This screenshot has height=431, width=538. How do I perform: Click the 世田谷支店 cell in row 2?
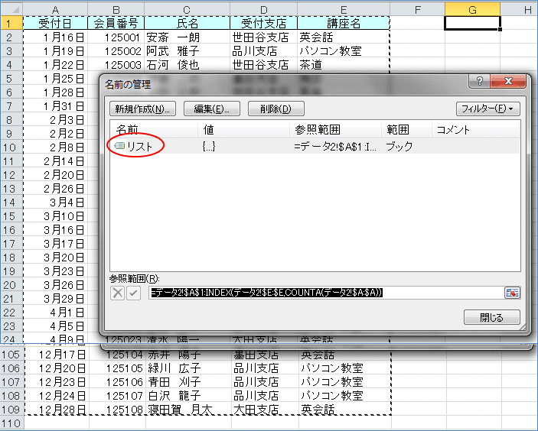263,37
